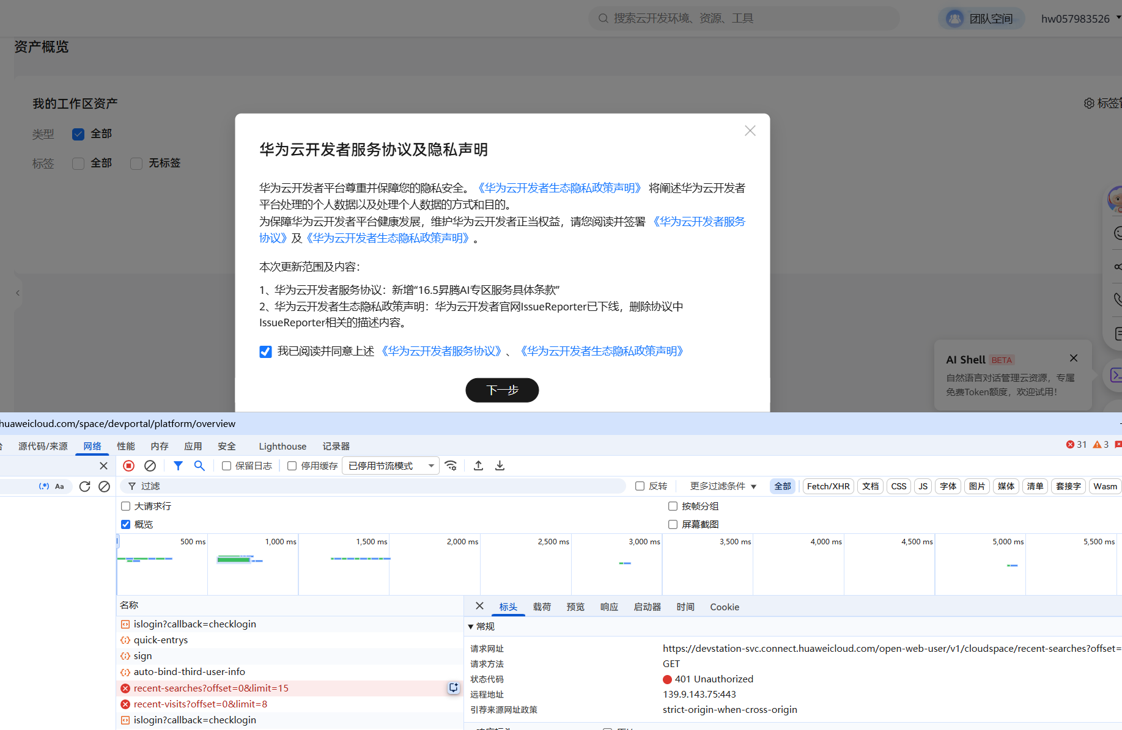1122x730 pixels.
Task: Toggle the agreement consent checkbox
Action: (x=265, y=352)
